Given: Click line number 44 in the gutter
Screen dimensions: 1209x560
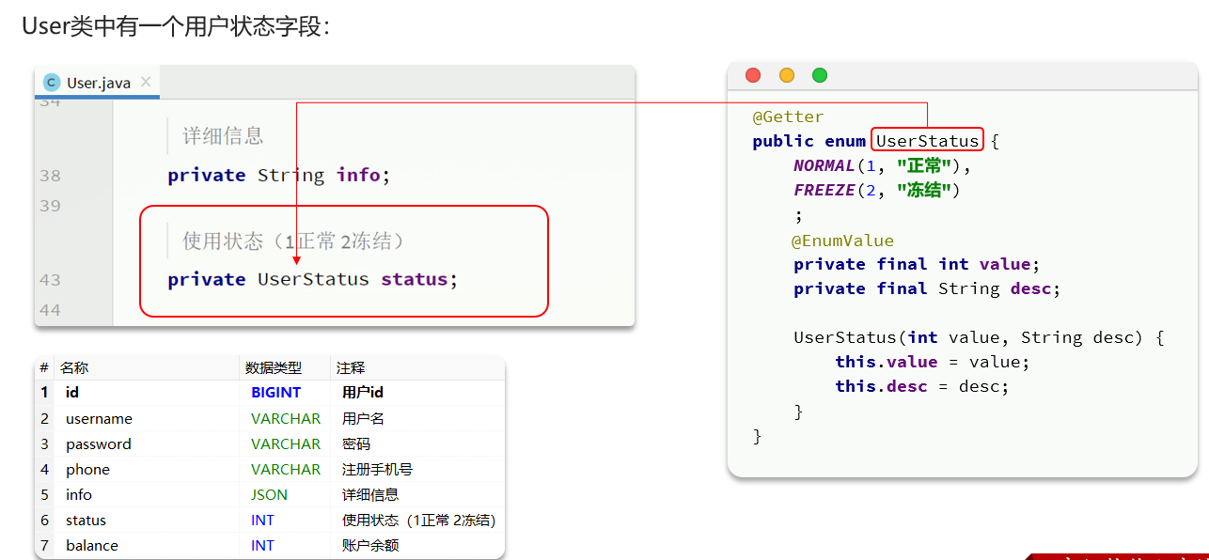Looking at the screenshot, I should pos(50,310).
